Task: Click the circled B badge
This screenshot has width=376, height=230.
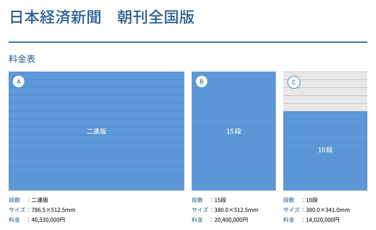Action: [201, 82]
